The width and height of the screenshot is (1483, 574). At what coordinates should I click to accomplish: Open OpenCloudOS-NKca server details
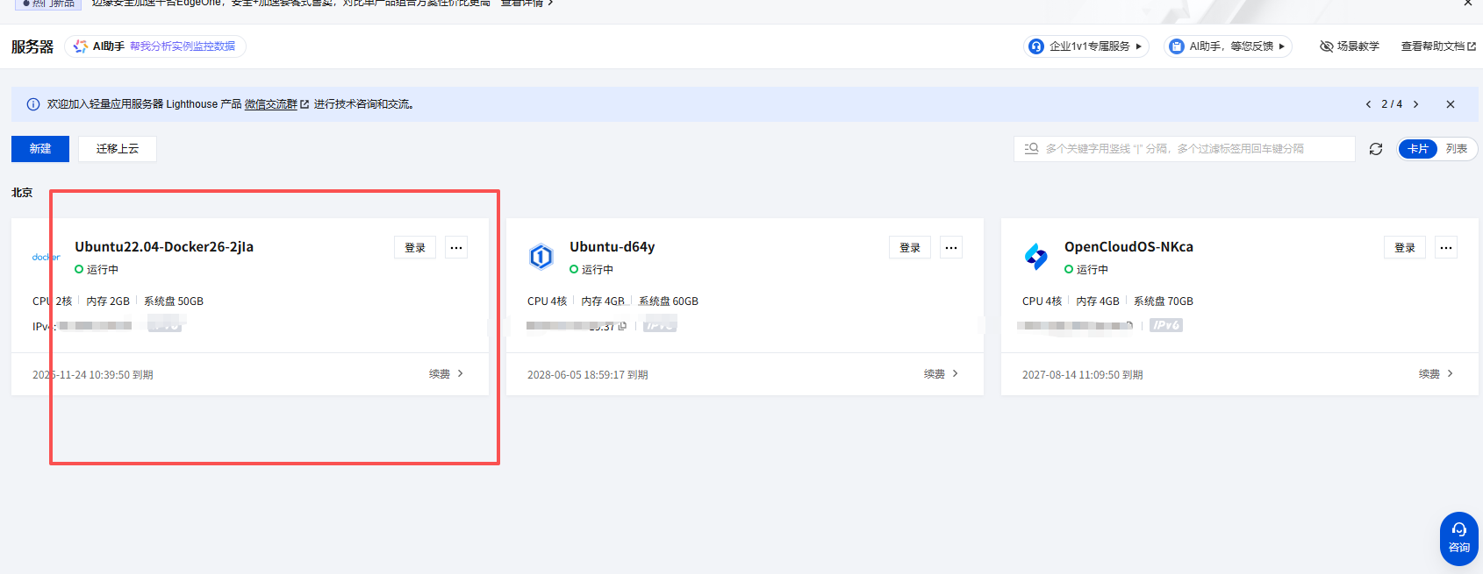[x=1128, y=247]
